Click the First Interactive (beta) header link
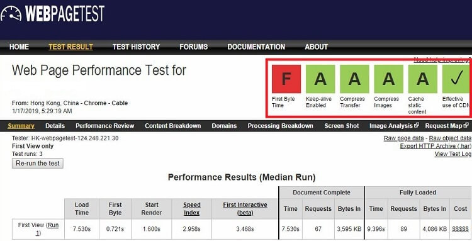Screen dimensions: 472x241 click(245, 209)
